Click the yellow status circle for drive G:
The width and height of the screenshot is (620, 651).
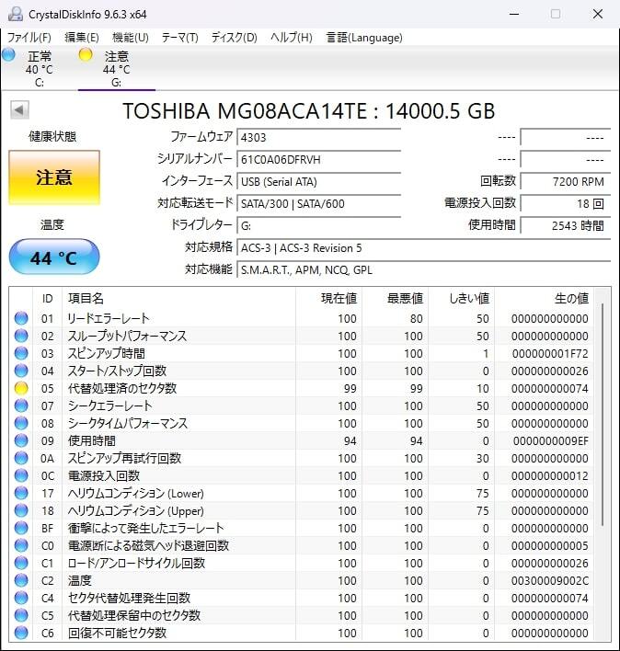tap(86, 54)
